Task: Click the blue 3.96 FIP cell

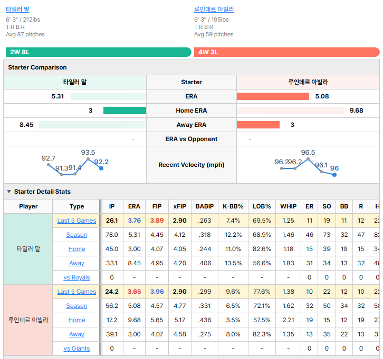Action: click(x=157, y=292)
